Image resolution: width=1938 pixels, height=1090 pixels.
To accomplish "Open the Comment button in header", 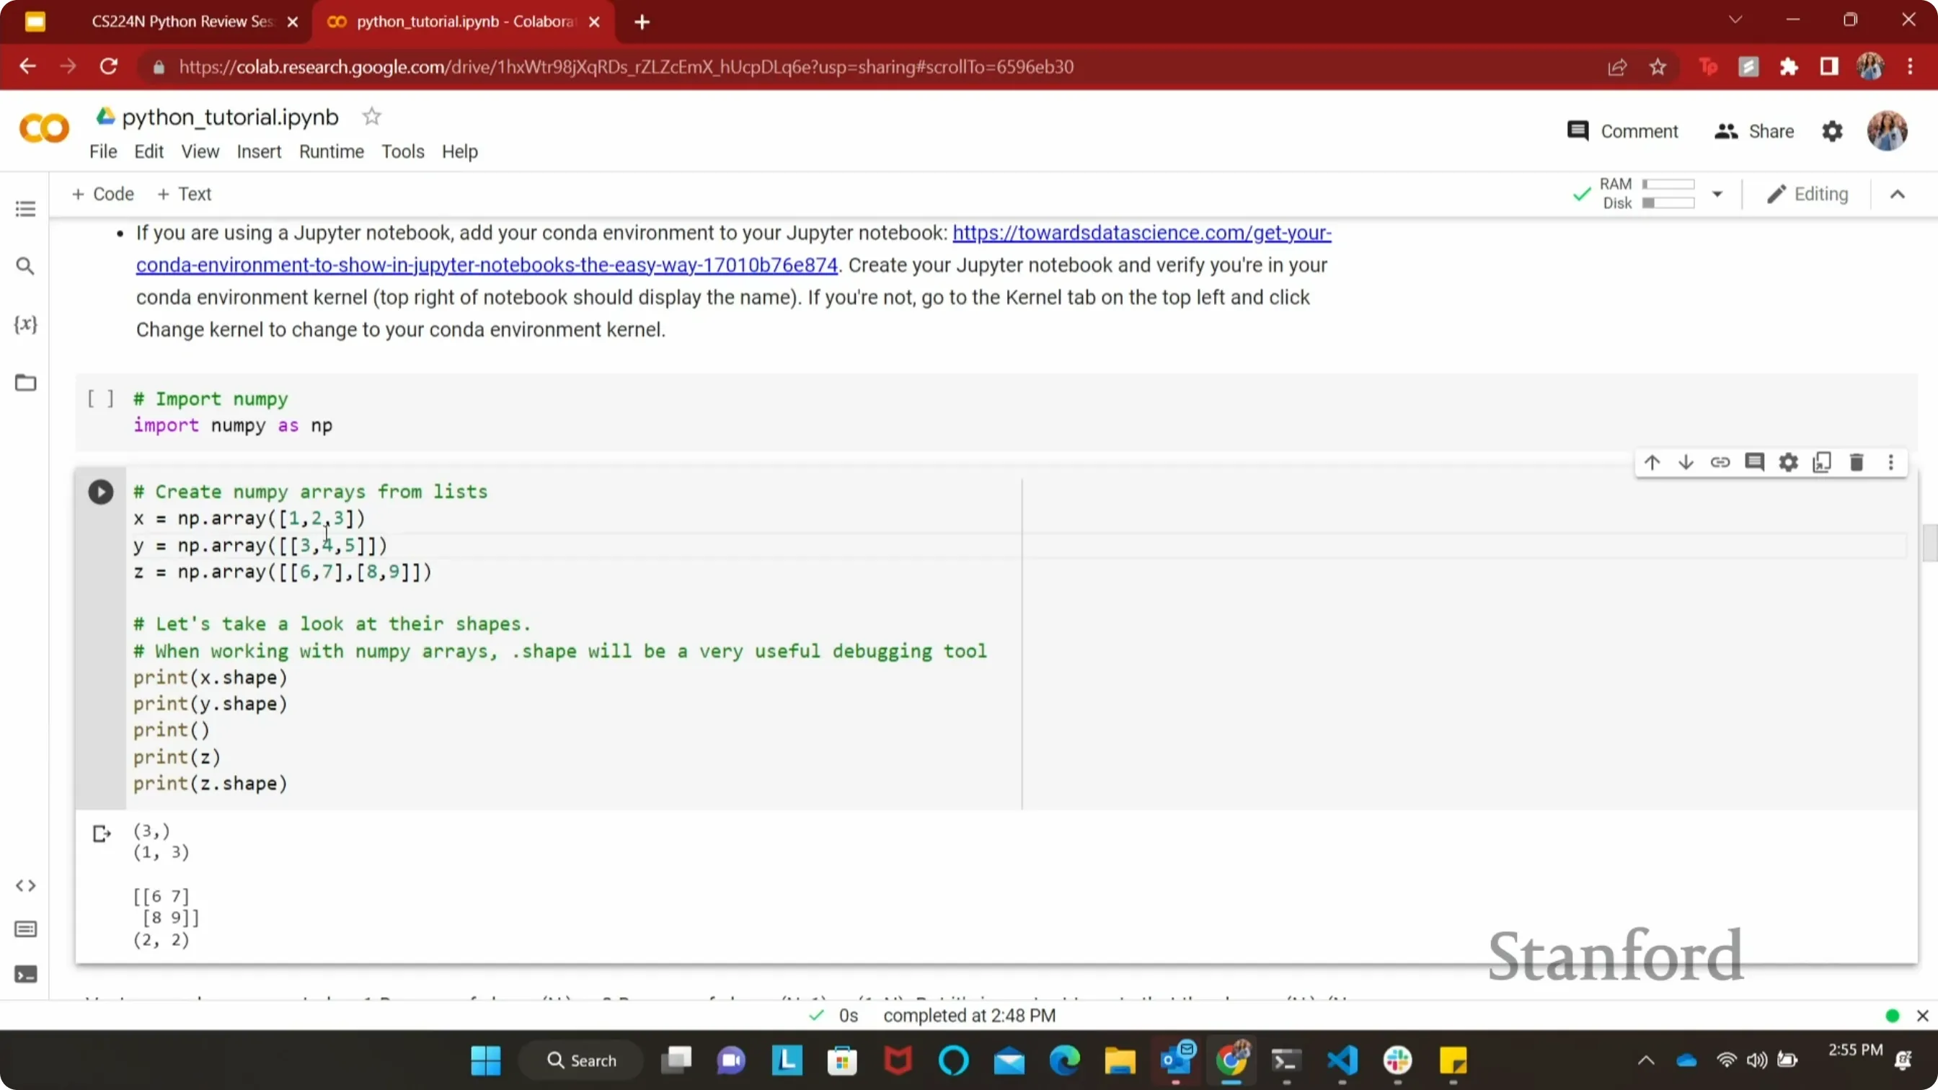I will [1623, 132].
